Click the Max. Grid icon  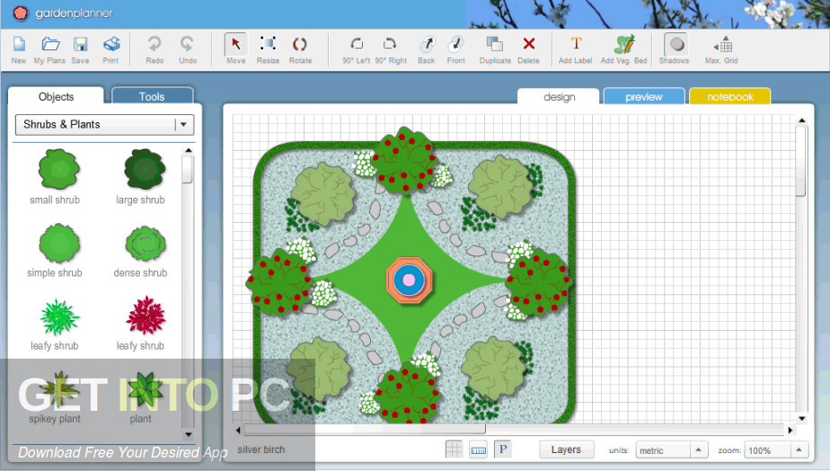(x=723, y=45)
